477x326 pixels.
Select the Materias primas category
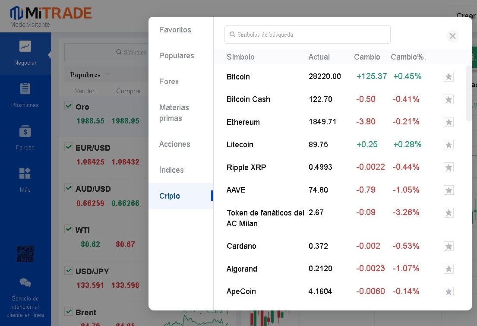click(174, 113)
